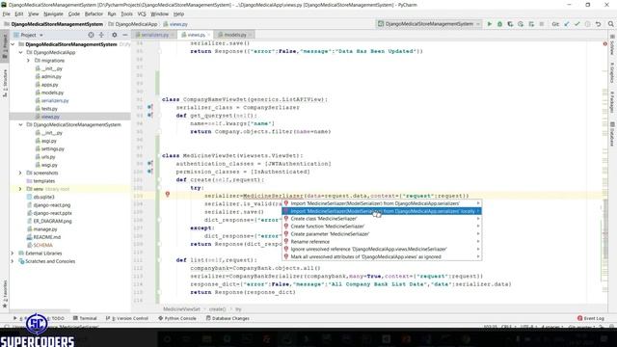
Task: Choose Import MedicineSerliazer locally option
Action: (x=382, y=211)
